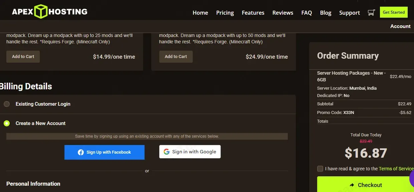Click the Save time by signing up notice
Image resolution: width=414 pixels, height=192 pixels.
[147, 136]
